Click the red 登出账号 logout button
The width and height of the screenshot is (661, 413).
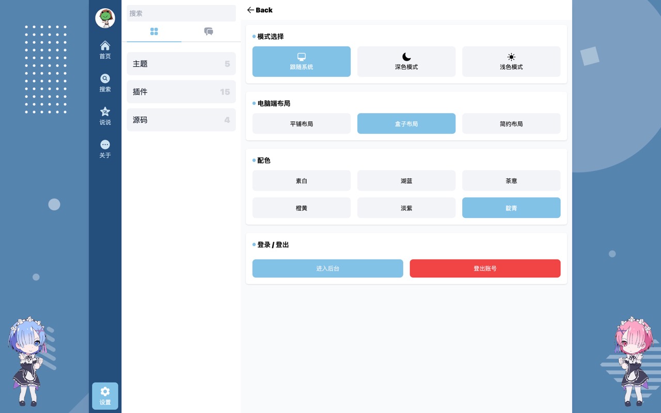(485, 268)
